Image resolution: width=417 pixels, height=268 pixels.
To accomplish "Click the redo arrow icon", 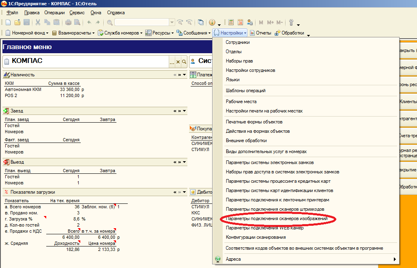I will (98, 23).
